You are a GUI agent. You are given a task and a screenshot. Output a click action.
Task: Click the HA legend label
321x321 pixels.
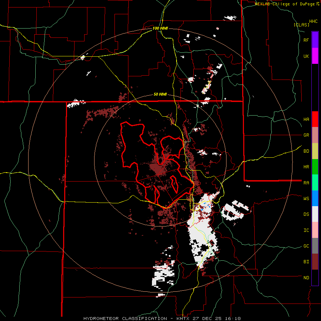[306, 119]
